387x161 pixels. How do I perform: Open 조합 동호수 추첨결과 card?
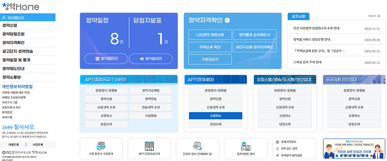(x=101, y=149)
